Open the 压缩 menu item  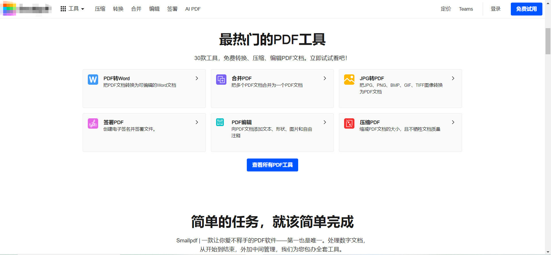pos(100,9)
